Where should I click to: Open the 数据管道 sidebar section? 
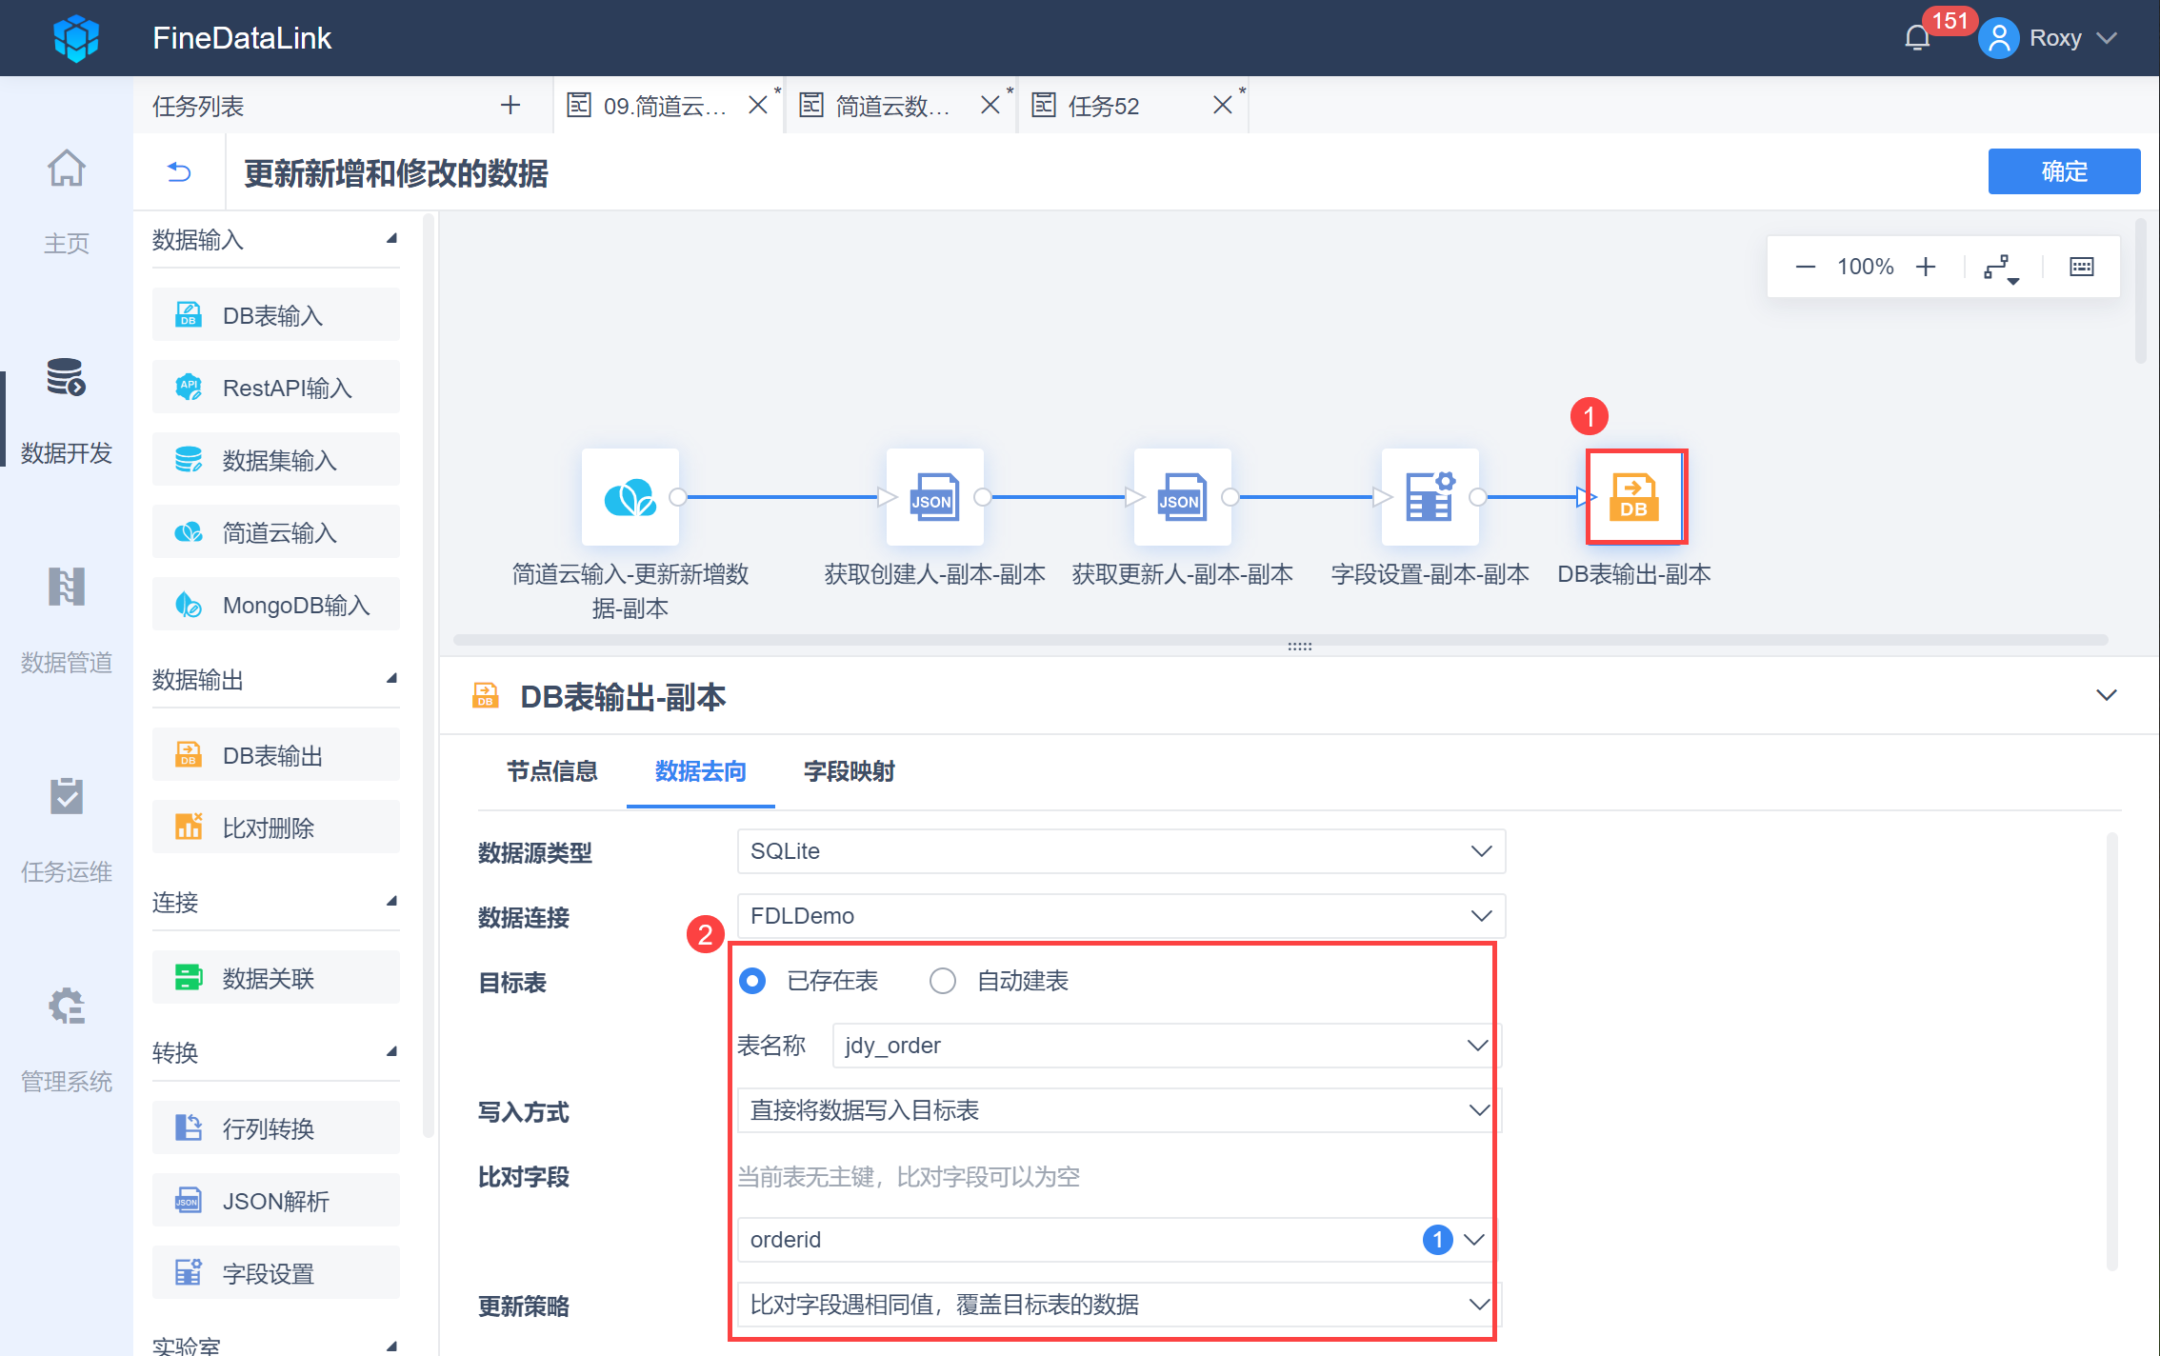(67, 621)
